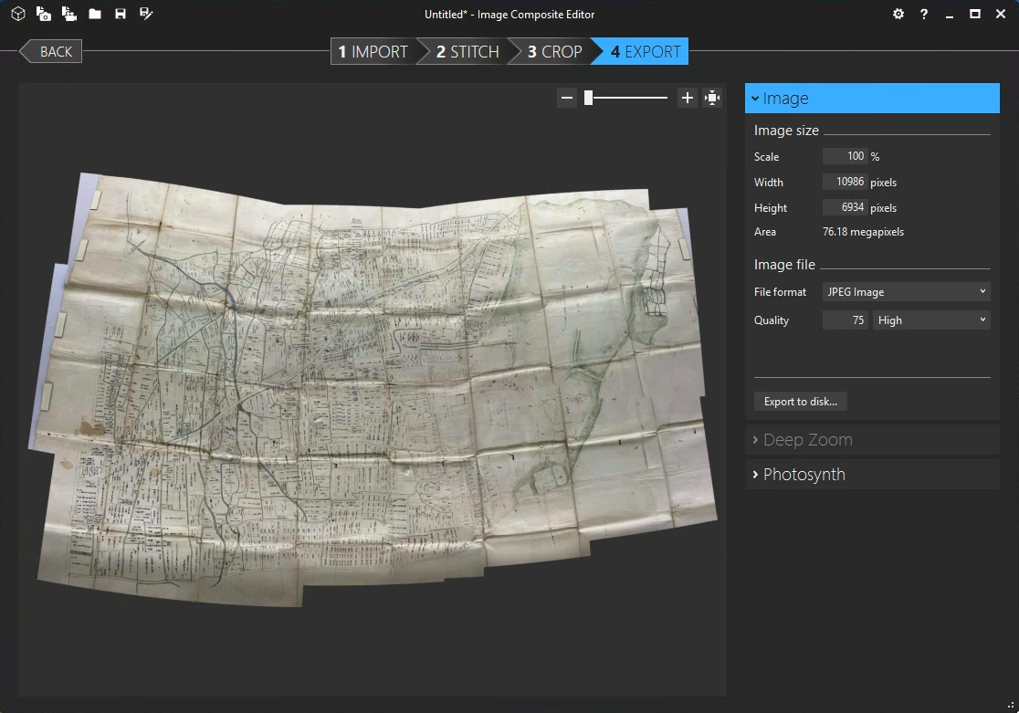This screenshot has width=1019, height=713.
Task: Start new panorama from images icon
Action: 44,14
